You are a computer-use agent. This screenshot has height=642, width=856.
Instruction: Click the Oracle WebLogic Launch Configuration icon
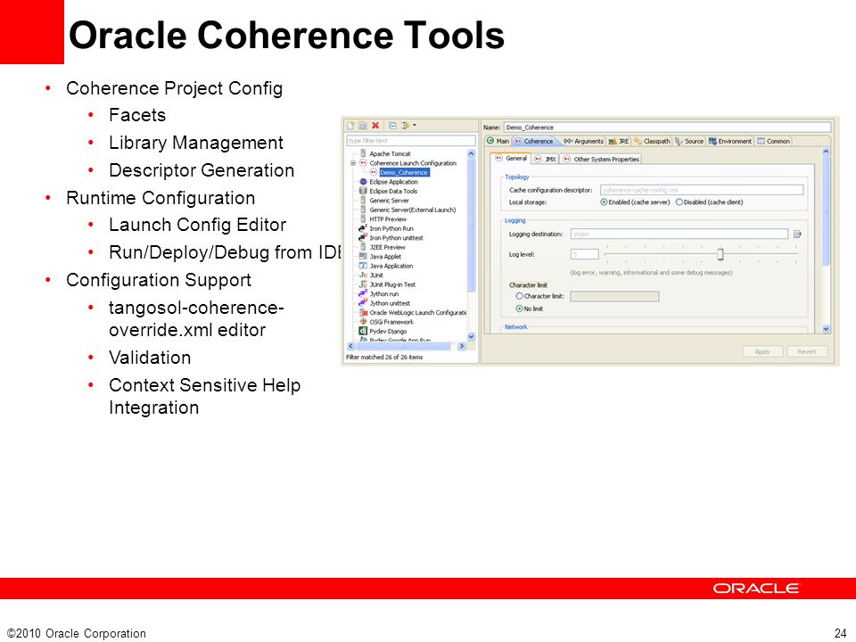click(363, 313)
